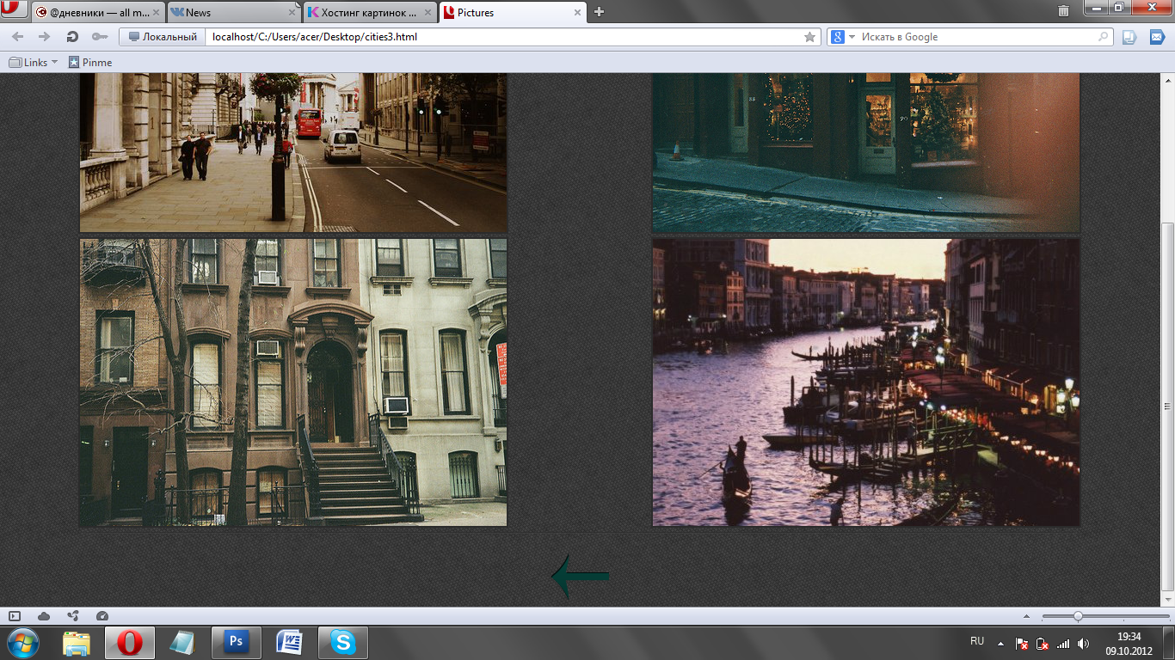Bookmark page with the star icon

tap(809, 37)
